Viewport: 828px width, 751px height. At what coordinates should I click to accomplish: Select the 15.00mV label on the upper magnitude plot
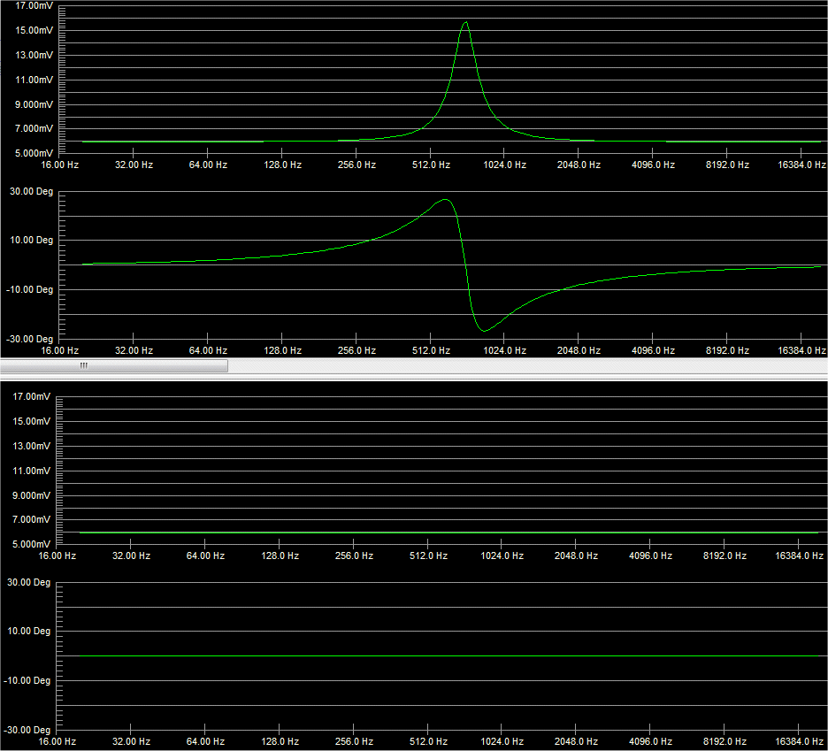pyautogui.click(x=34, y=30)
